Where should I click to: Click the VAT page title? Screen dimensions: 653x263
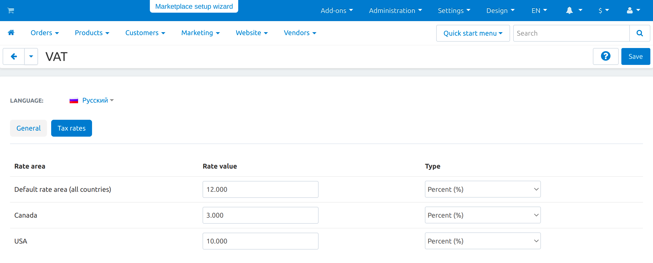tap(56, 57)
